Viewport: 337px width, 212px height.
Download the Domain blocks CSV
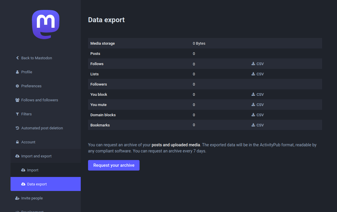click(x=257, y=115)
